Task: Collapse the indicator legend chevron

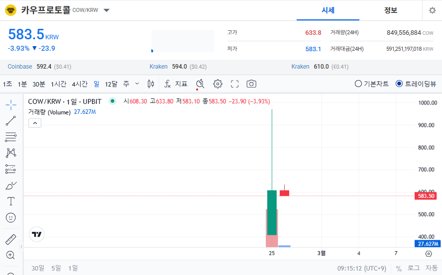Action: pos(35,123)
